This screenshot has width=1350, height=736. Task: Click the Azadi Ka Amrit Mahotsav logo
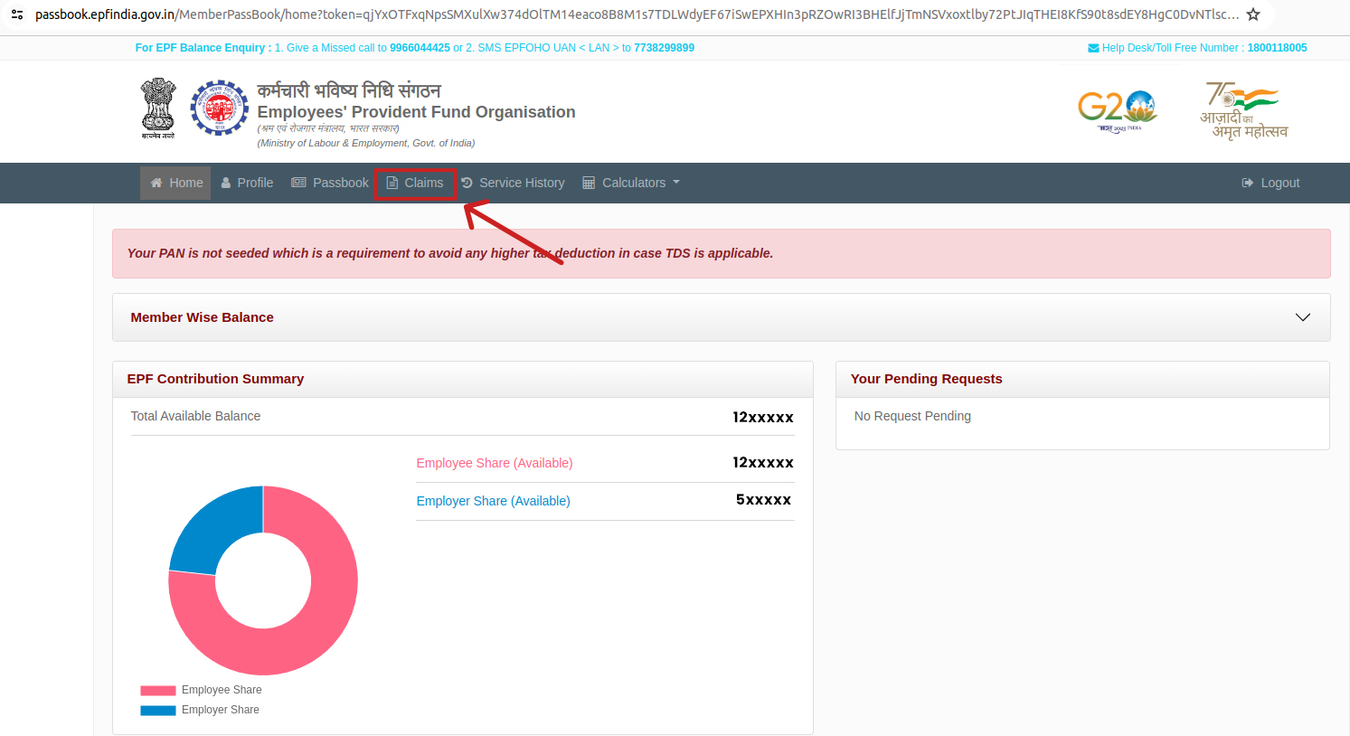[x=1244, y=110]
